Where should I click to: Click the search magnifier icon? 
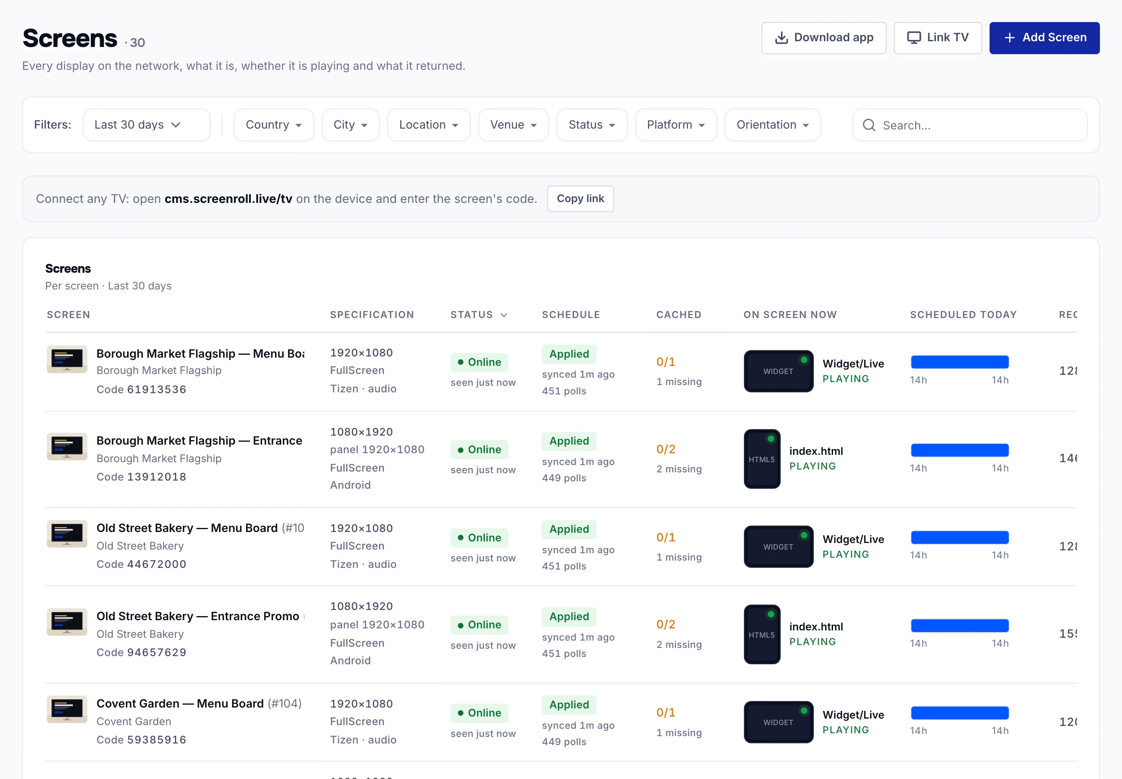[x=869, y=125]
